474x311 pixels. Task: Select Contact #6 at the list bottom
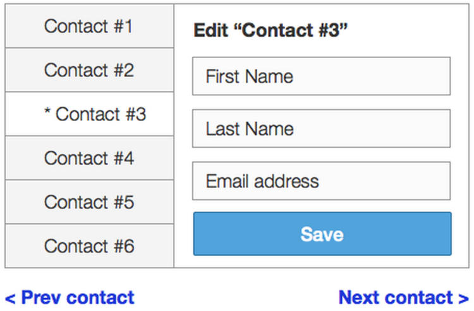88,245
